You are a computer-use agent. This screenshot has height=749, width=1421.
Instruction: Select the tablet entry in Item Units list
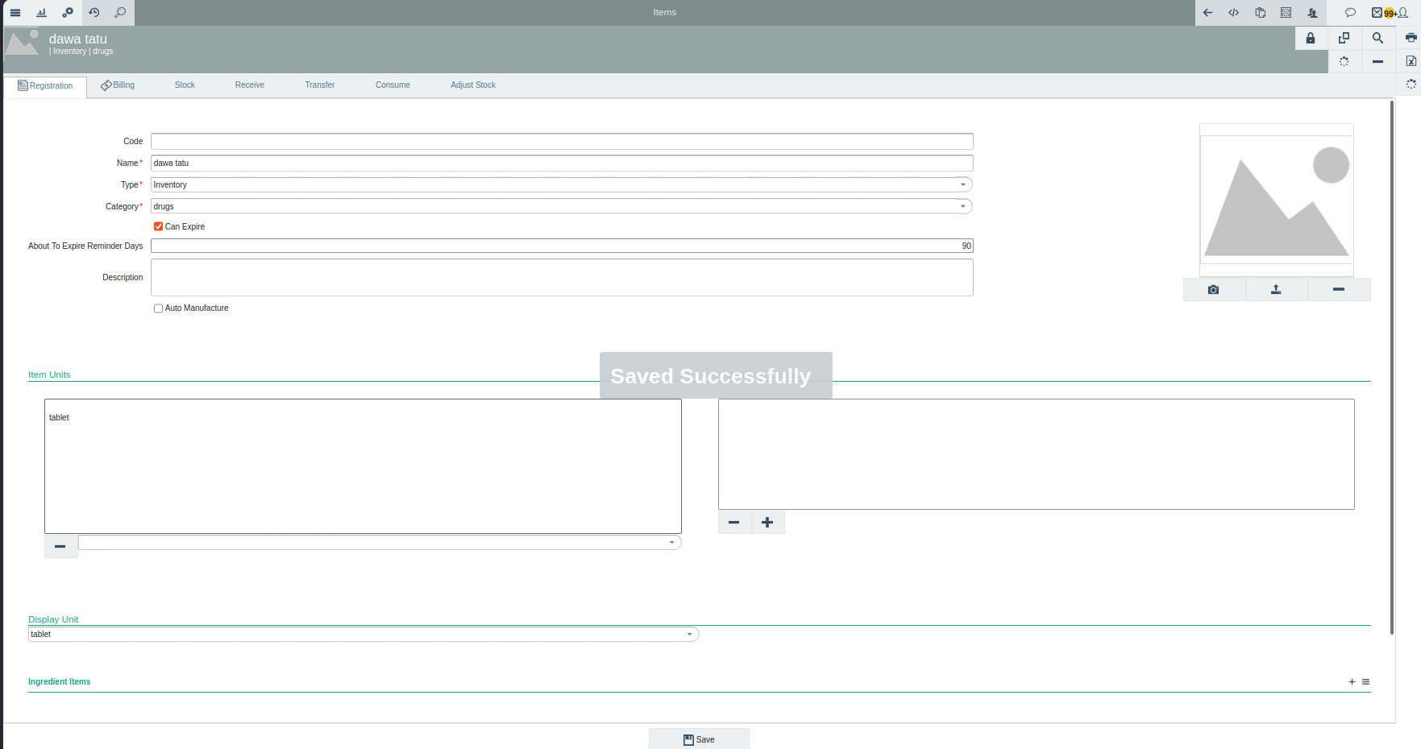coord(59,418)
